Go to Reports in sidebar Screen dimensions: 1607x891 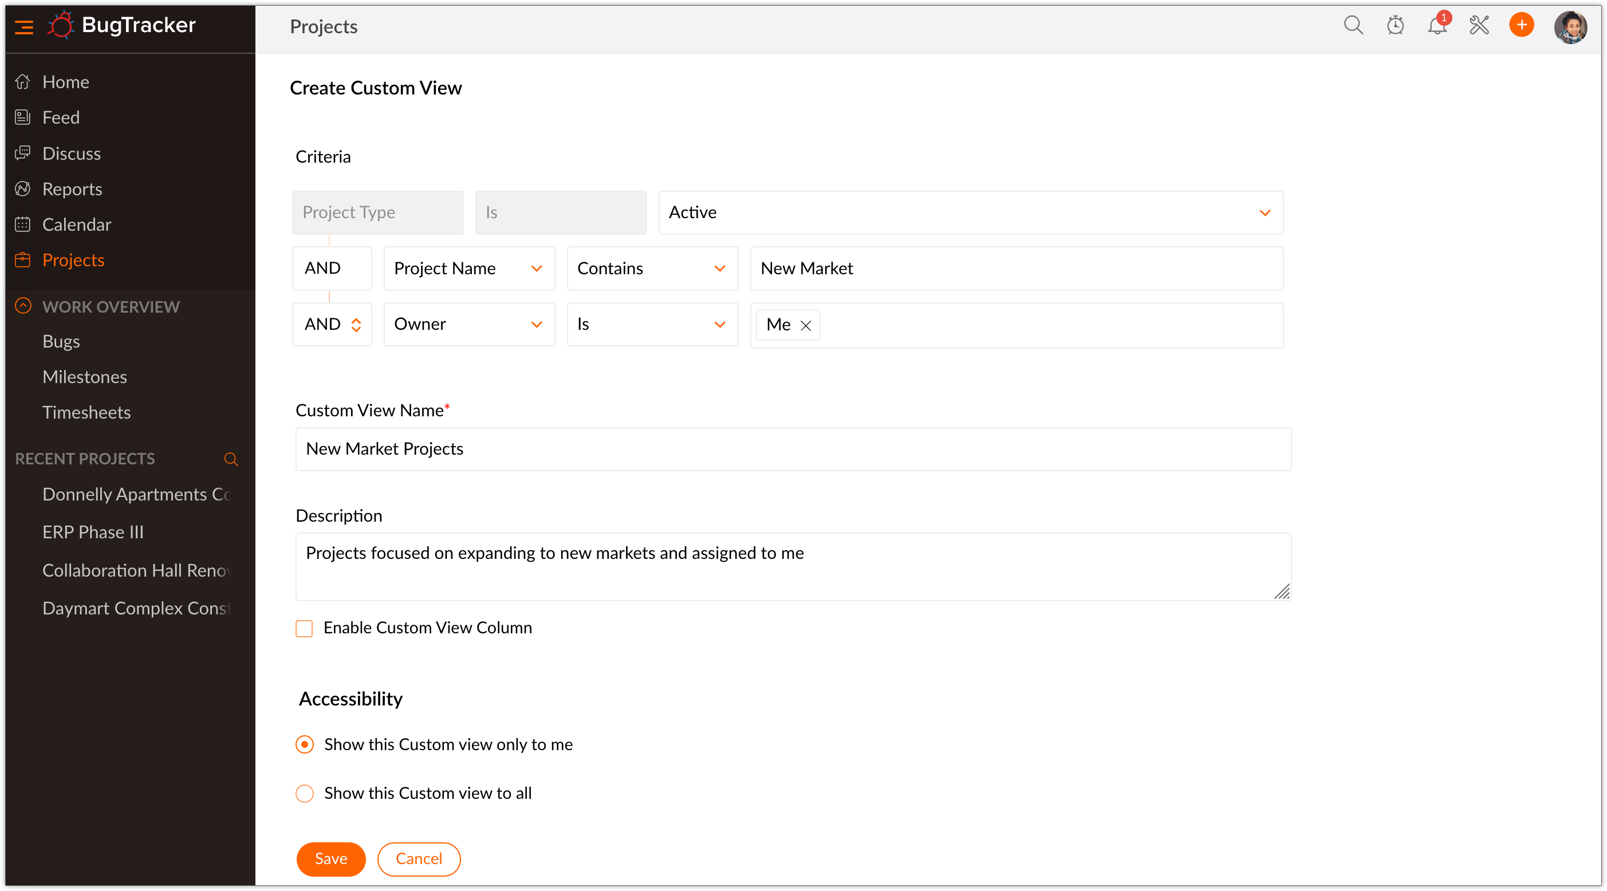tap(72, 189)
